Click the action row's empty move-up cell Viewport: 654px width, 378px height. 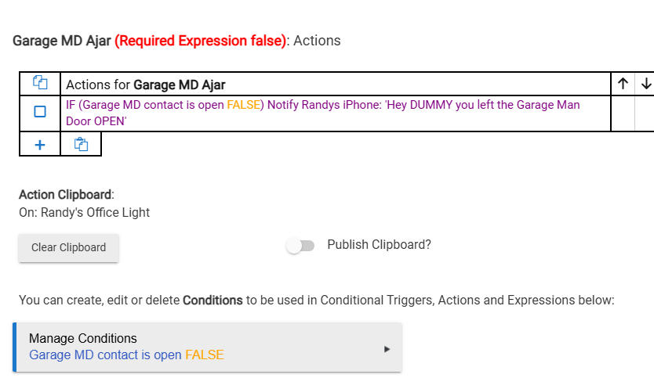coord(623,112)
